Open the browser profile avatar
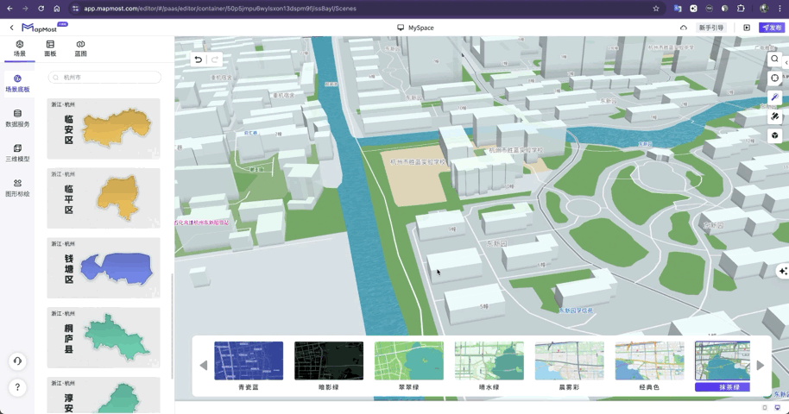The height and width of the screenshot is (414, 789). (764, 9)
